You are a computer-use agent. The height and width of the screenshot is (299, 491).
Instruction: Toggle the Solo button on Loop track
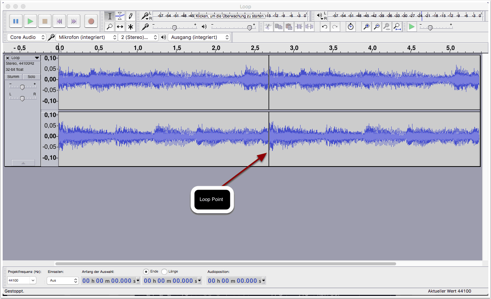(31, 77)
